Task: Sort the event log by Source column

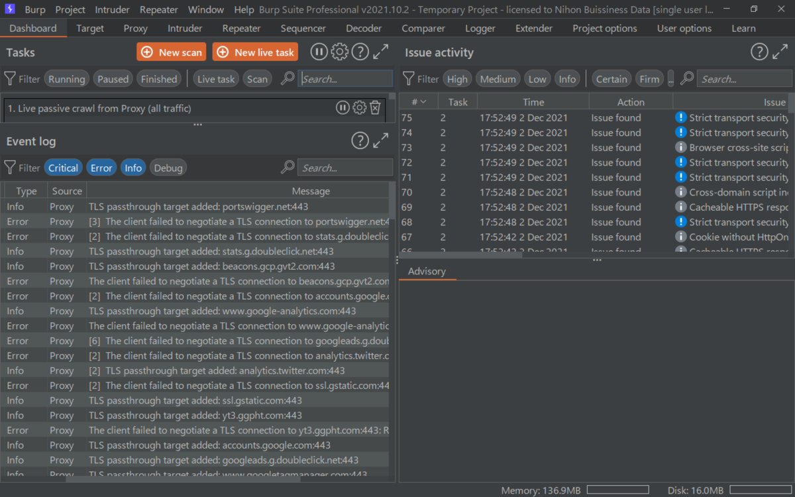Action: (x=67, y=191)
